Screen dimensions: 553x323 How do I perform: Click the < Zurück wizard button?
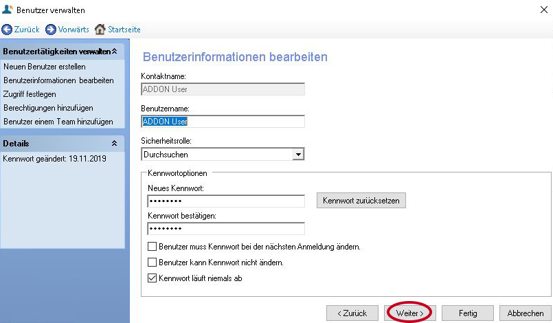(x=352, y=313)
